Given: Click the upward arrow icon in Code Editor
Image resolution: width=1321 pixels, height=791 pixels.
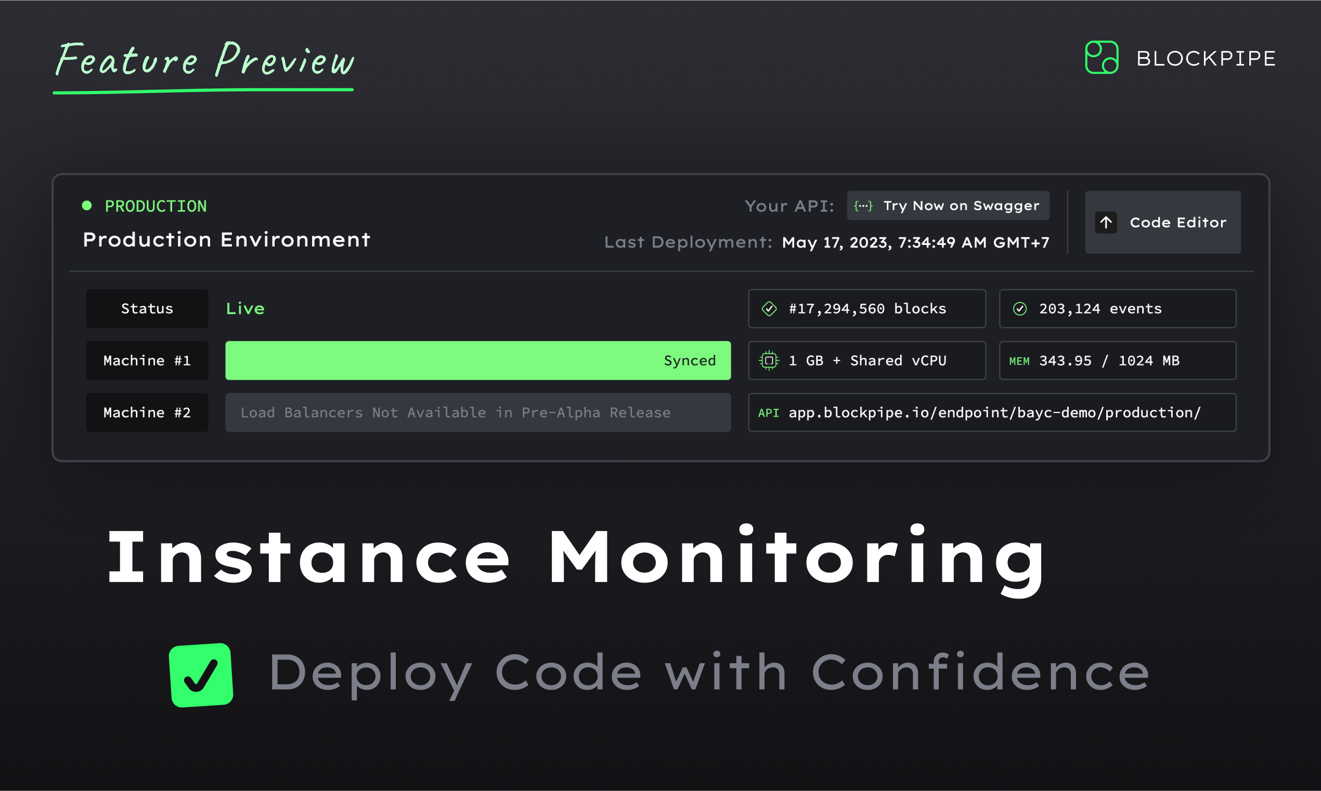Looking at the screenshot, I should (1106, 222).
